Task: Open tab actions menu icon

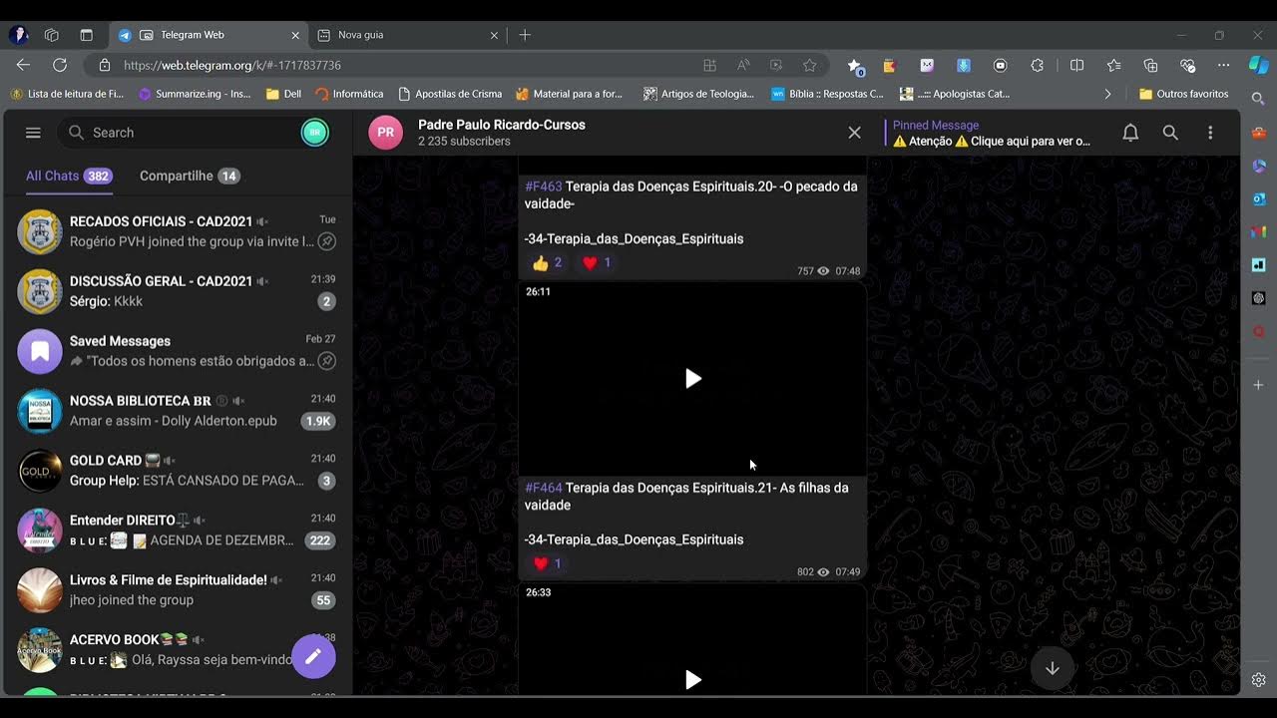Action: pos(86,35)
